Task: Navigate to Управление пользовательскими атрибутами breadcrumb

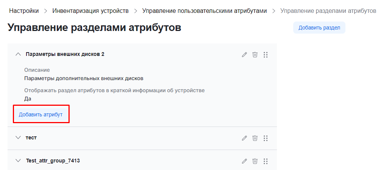Action: click(x=204, y=11)
